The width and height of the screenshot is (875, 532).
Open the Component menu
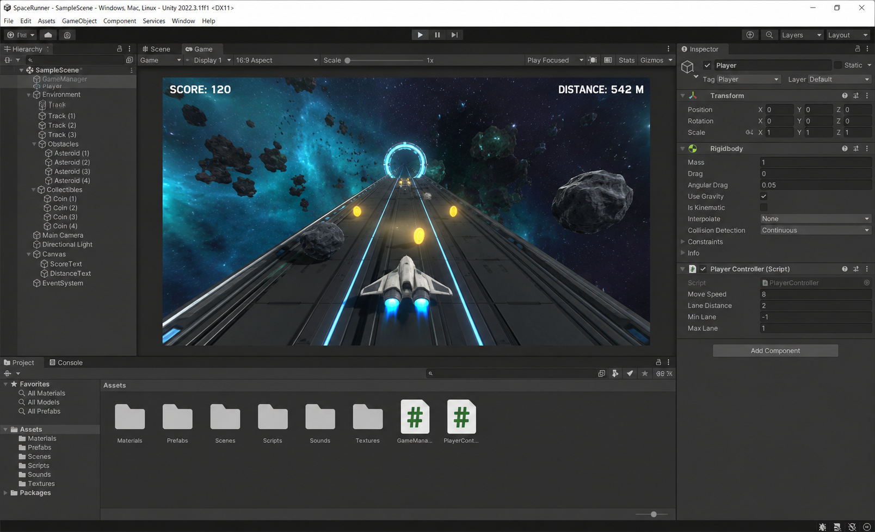(120, 21)
